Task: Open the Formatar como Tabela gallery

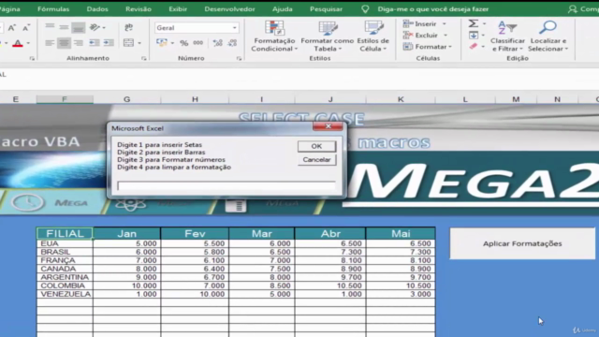Action: coord(328,37)
